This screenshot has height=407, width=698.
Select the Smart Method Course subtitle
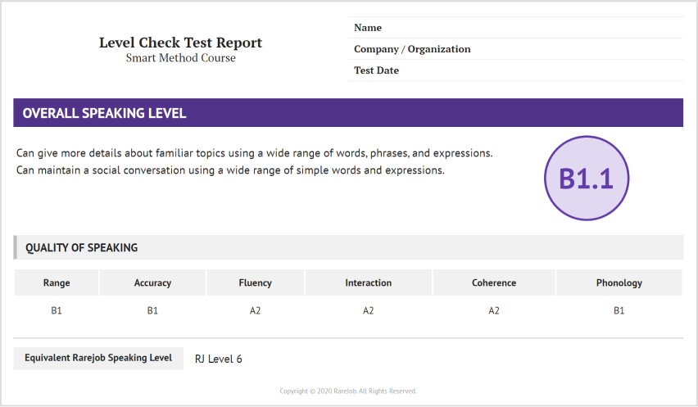[180, 58]
